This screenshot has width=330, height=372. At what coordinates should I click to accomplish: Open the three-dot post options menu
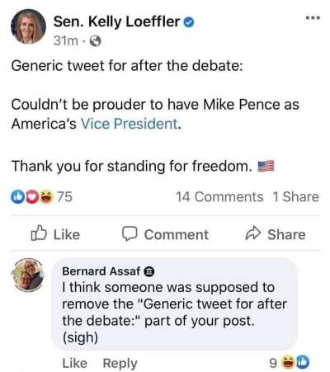pyautogui.click(x=313, y=18)
